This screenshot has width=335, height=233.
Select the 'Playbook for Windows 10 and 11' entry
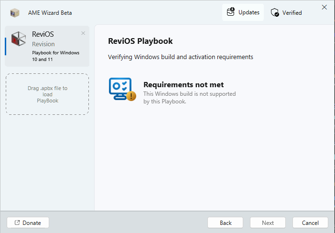pyautogui.click(x=55, y=56)
